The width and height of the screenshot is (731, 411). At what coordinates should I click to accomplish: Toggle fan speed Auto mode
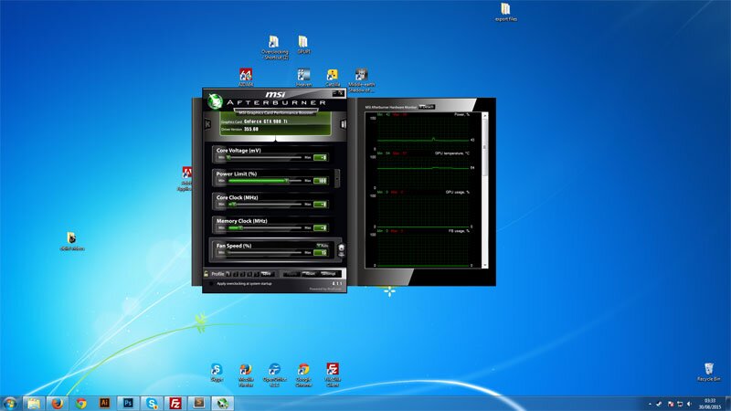pyautogui.click(x=323, y=246)
